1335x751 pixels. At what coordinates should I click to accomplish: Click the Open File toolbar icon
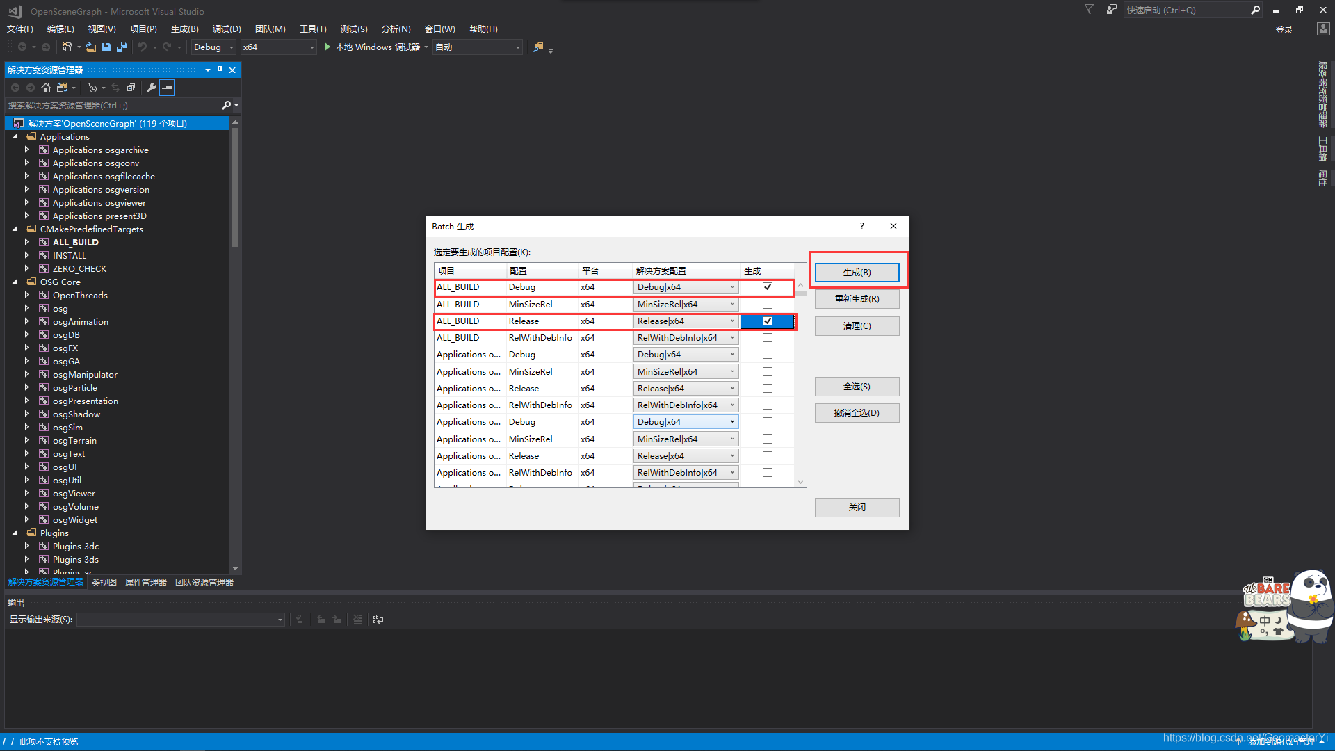click(91, 47)
